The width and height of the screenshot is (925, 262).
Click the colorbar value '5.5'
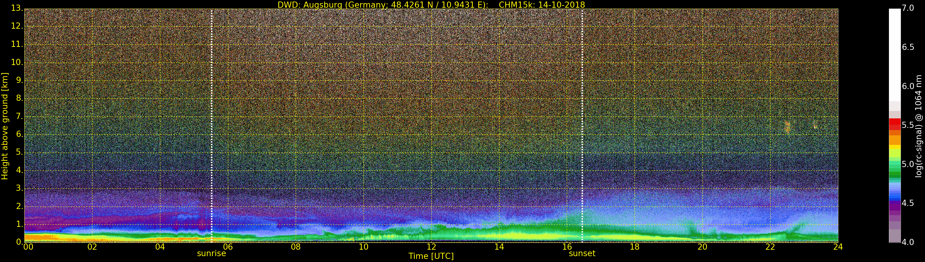click(908, 125)
